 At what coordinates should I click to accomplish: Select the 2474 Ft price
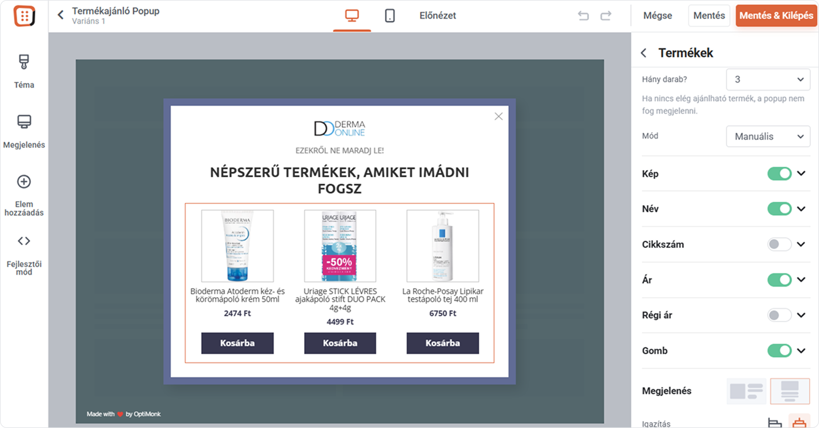coord(238,313)
